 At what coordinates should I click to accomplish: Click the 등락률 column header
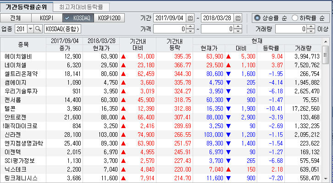point(271,48)
